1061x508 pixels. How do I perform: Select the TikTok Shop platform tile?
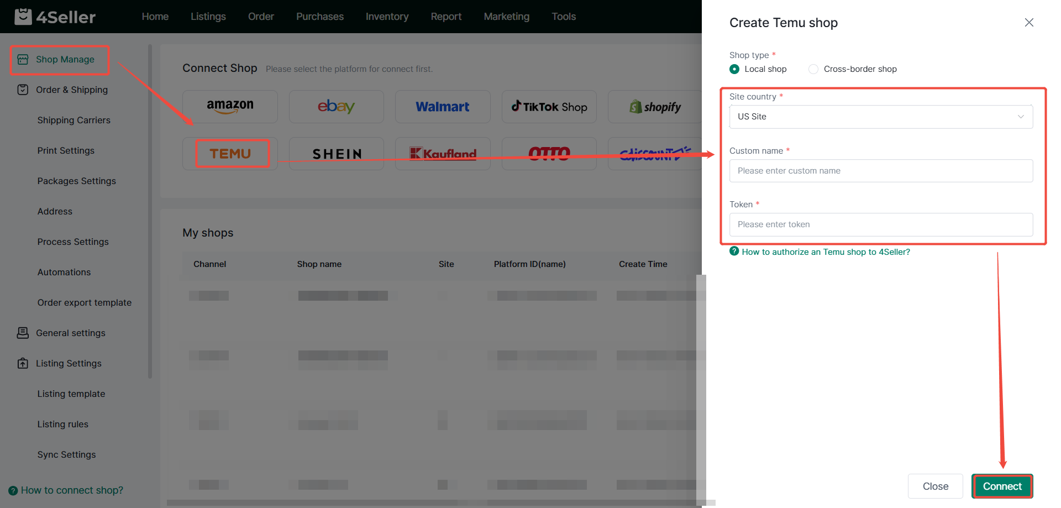549,107
